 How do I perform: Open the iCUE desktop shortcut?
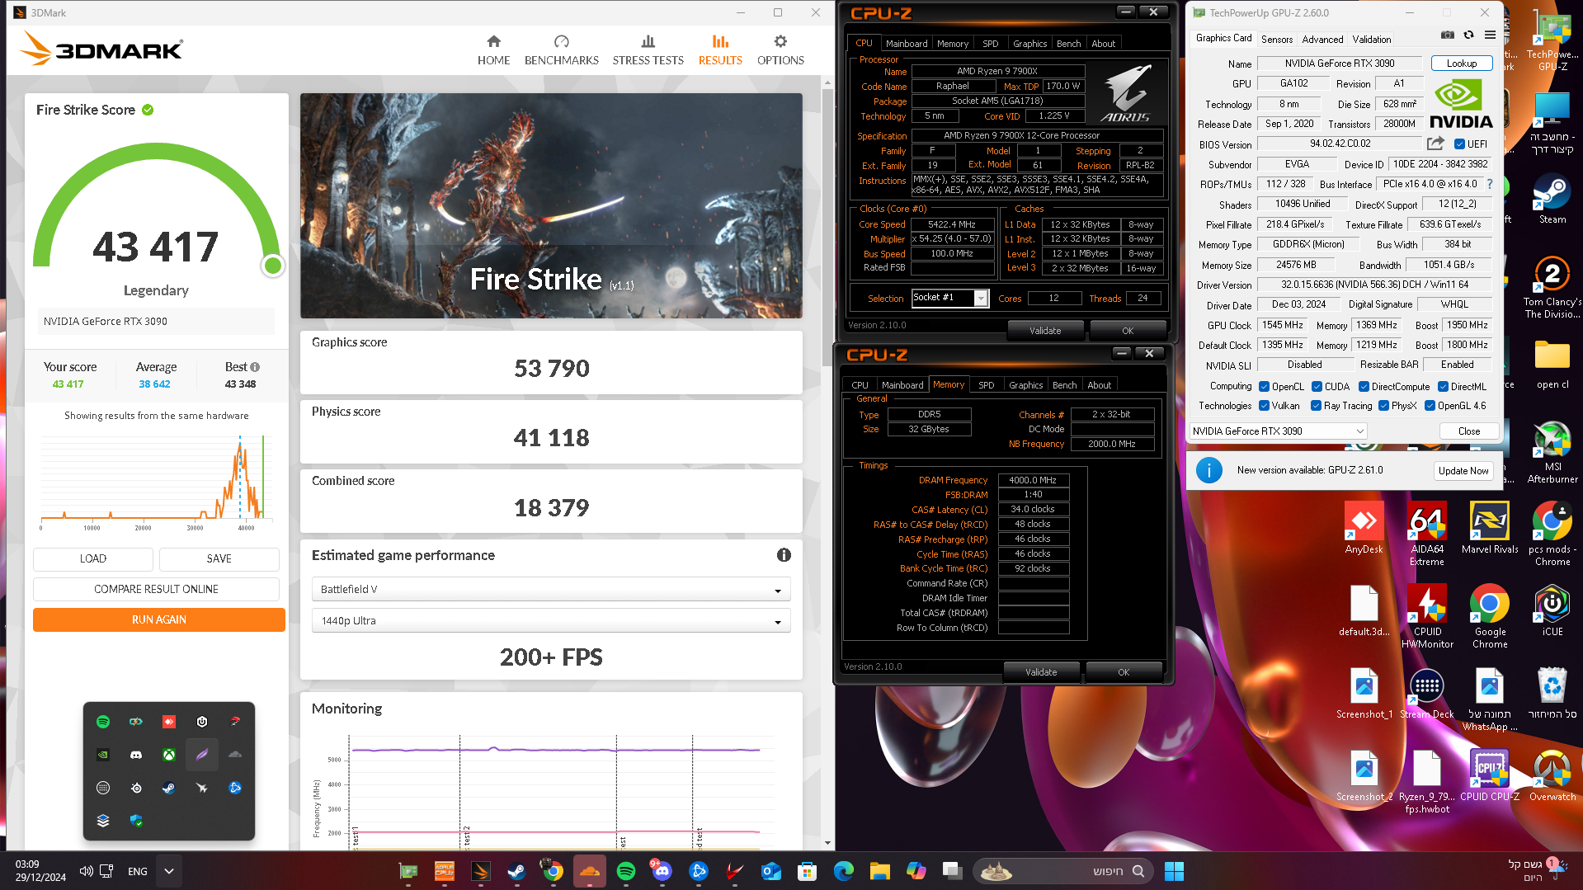[1552, 611]
